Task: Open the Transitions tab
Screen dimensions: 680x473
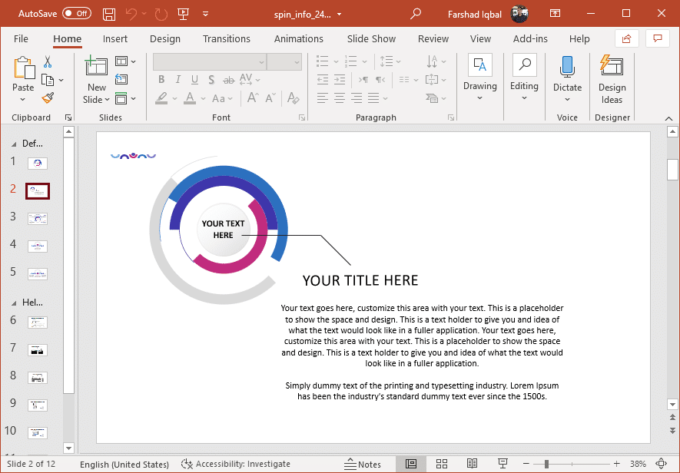Action: 226,39
